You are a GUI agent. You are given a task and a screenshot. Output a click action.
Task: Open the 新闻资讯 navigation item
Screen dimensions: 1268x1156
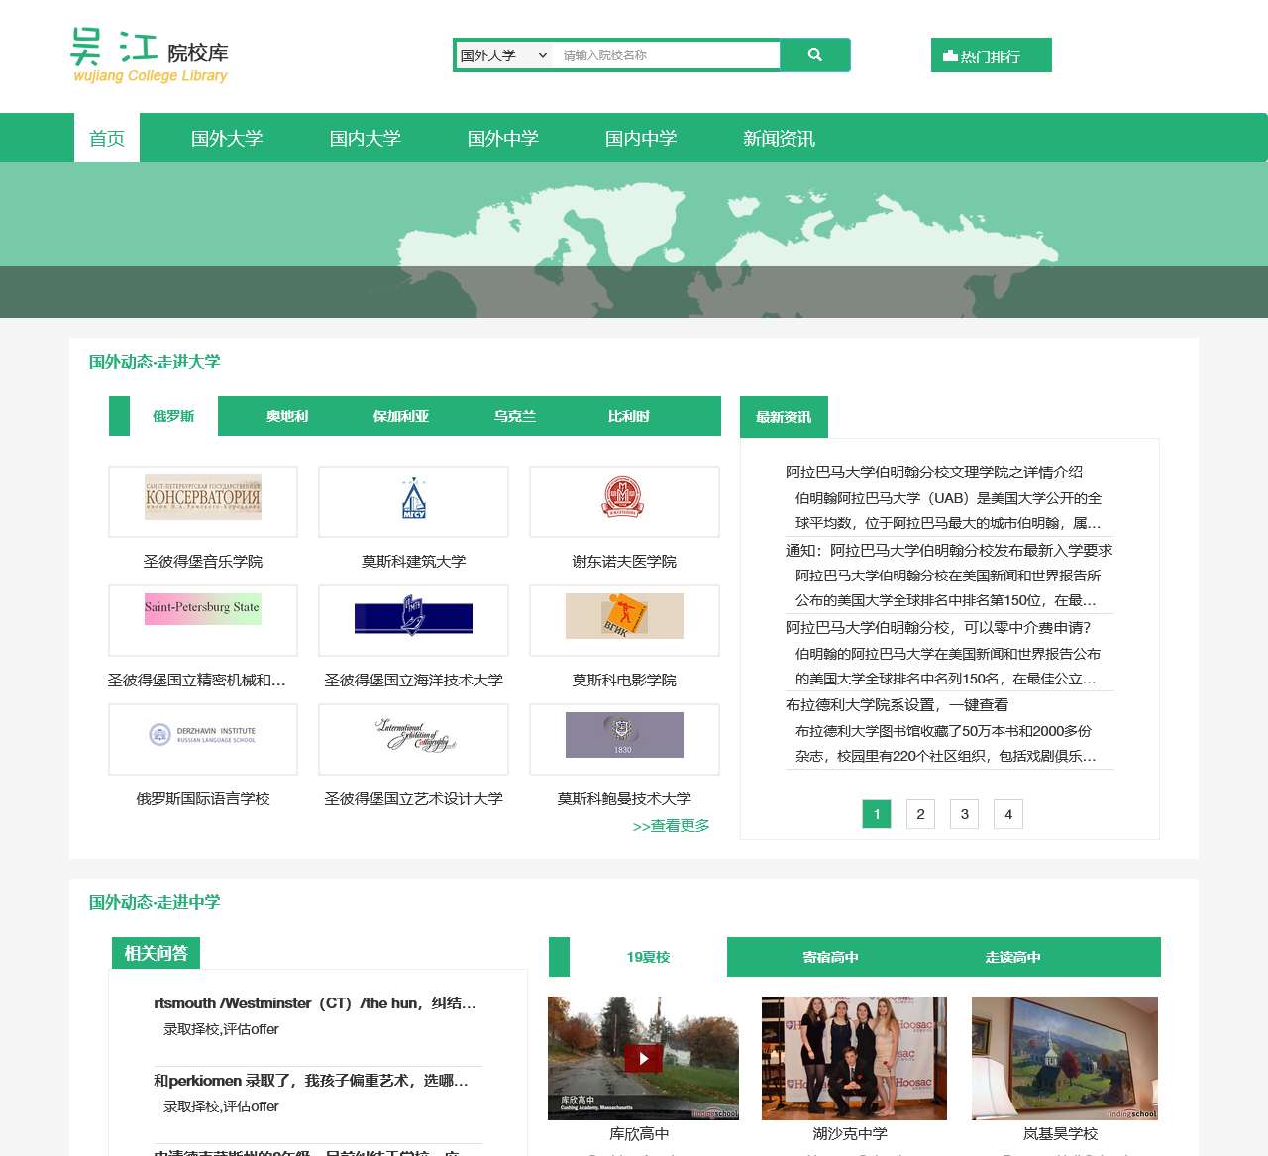pos(779,138)
